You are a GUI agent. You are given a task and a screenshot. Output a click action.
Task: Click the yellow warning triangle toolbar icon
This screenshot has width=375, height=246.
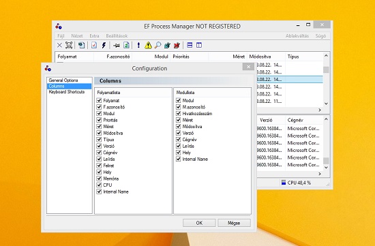[148, 45]
